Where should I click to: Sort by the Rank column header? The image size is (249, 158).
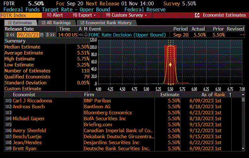(x=220, y=95)
